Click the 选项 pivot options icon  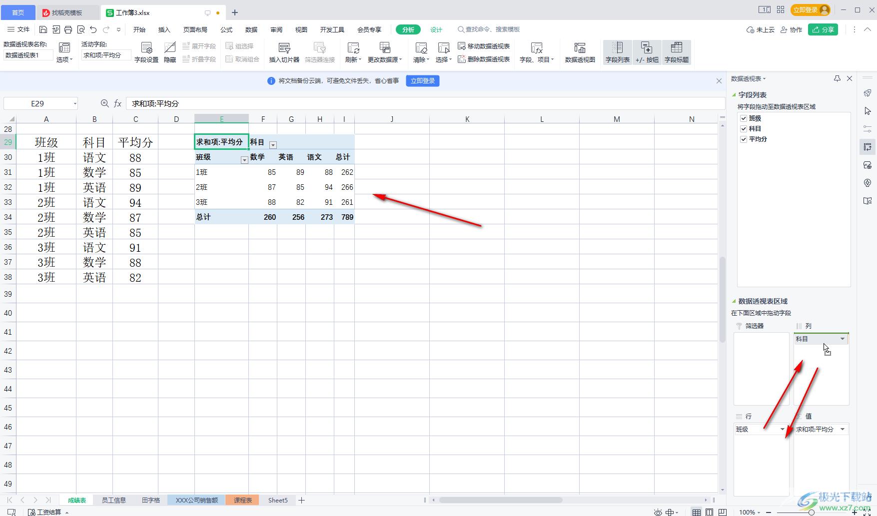[64, 52]
